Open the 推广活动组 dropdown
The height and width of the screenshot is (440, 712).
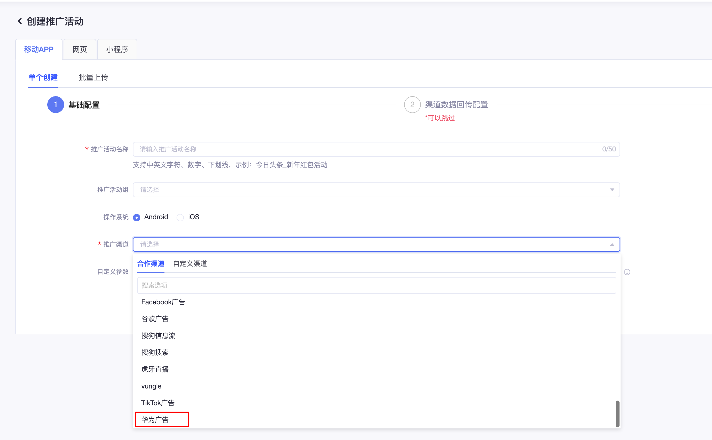[x=376, y=190]
